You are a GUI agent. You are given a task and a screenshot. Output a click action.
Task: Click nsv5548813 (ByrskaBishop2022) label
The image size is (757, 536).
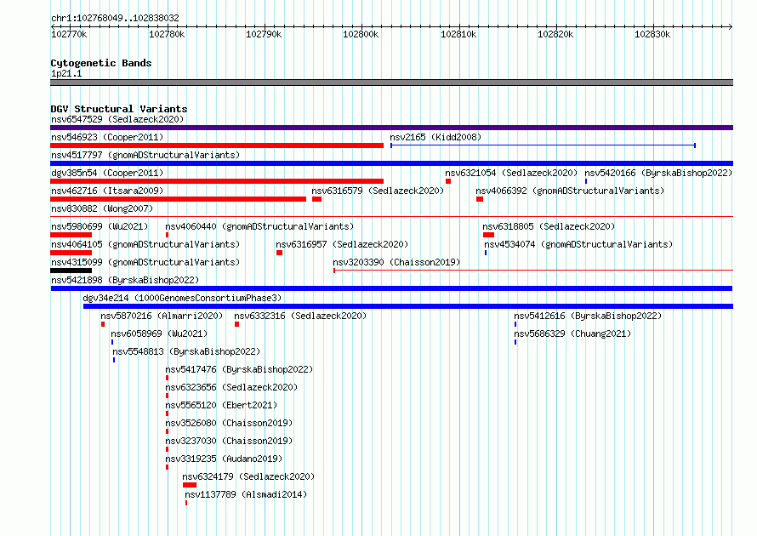[x=186, y=351]
